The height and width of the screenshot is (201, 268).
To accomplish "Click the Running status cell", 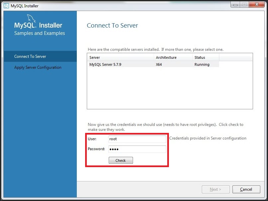I will 202,64.
